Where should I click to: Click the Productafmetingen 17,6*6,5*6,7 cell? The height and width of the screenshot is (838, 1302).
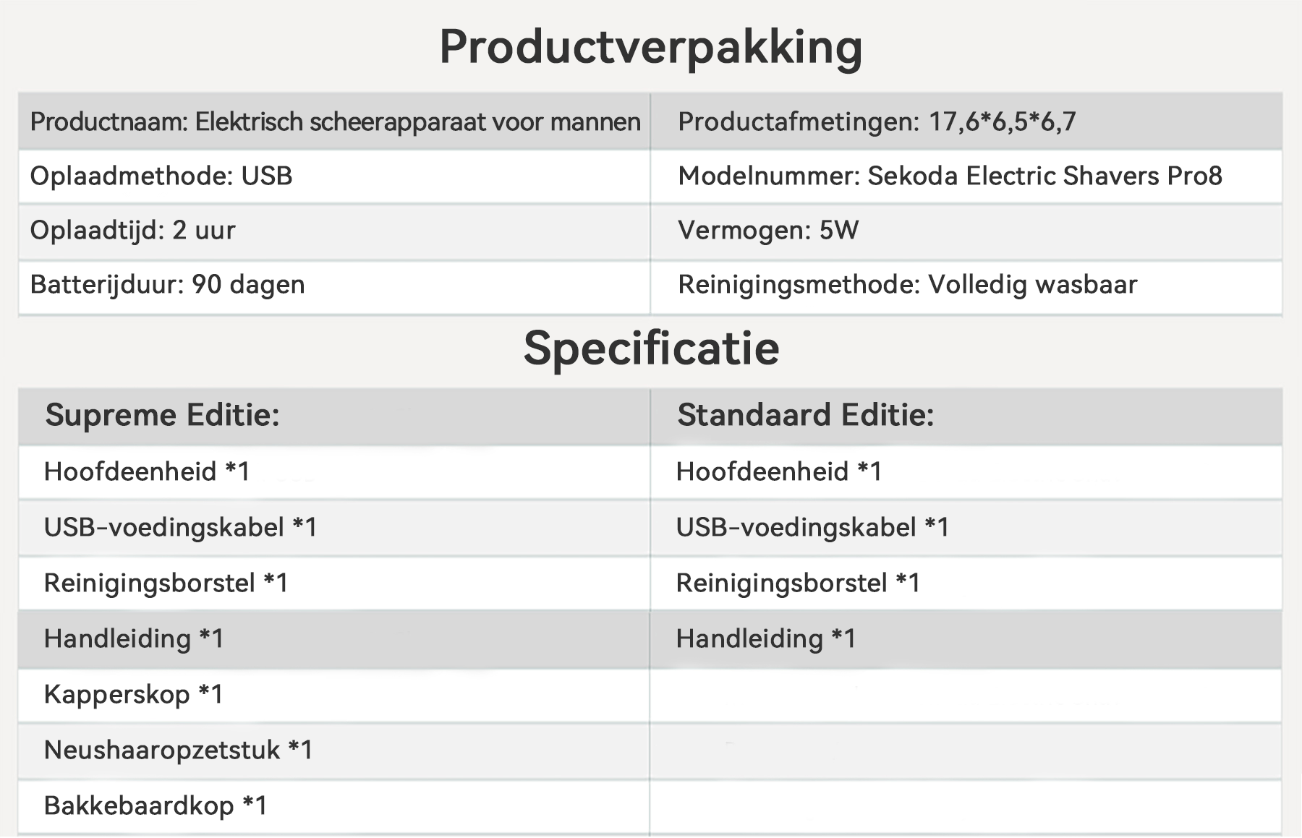click(877, 122)
